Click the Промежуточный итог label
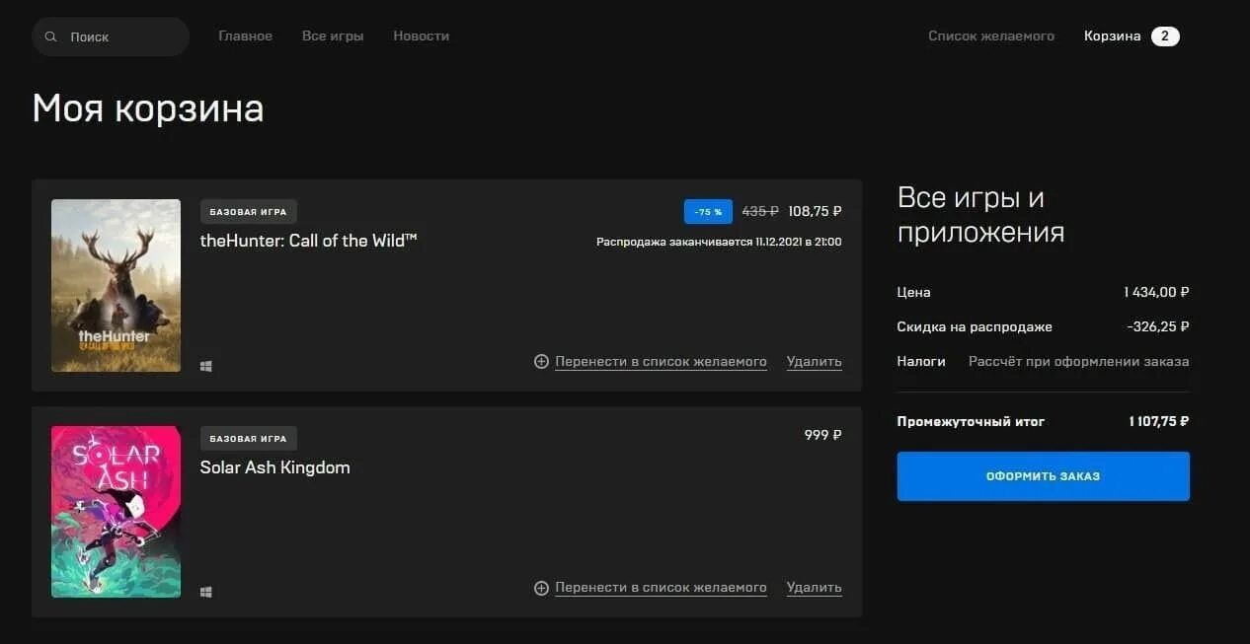The height and width of the screenshot is (644, 1250). [971, 421]
